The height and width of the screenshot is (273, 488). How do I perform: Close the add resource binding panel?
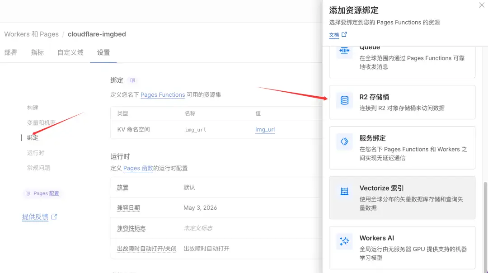tap(482, 5)
